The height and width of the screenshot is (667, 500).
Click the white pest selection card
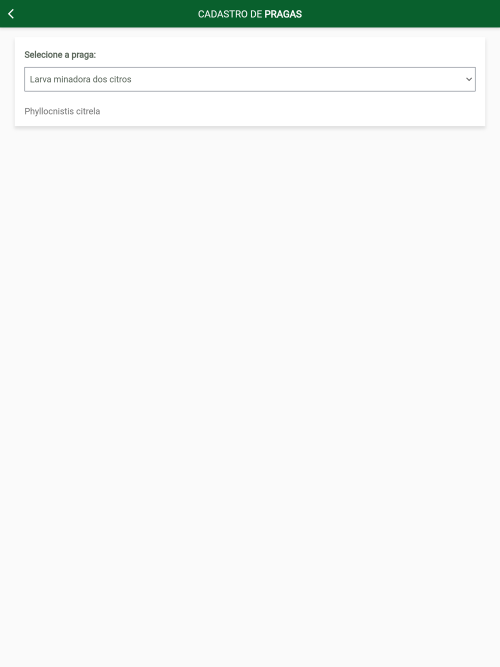point(250,81)
